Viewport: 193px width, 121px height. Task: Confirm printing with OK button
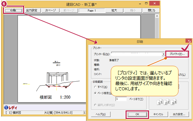point(137,114)
